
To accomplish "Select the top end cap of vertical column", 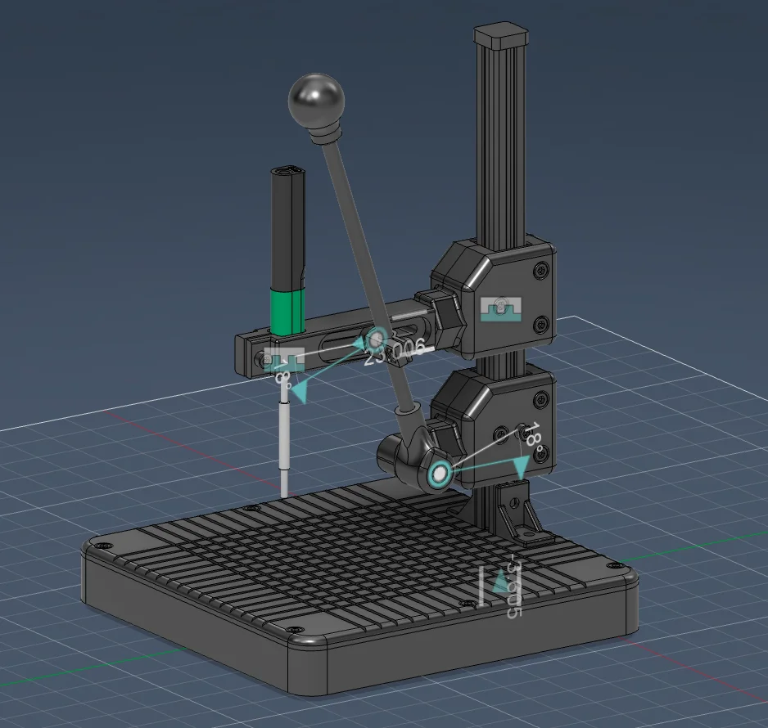I will tap(502, 35).
